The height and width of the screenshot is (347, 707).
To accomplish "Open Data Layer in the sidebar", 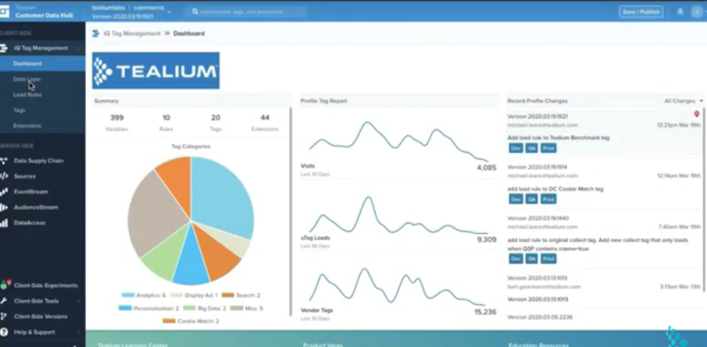I will [27, 79].
